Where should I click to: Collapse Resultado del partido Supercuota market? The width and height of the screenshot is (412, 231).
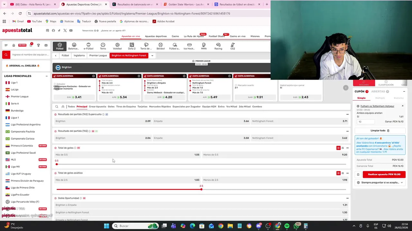347,115
